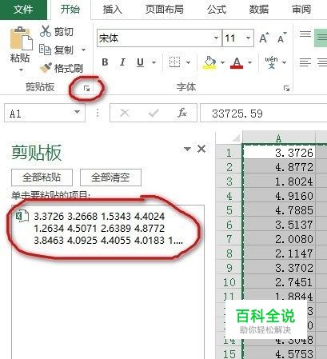Select cell containing 2.7451
Image resolution: width=327 pixels, height=359 pixels.
tap(279, 282)
